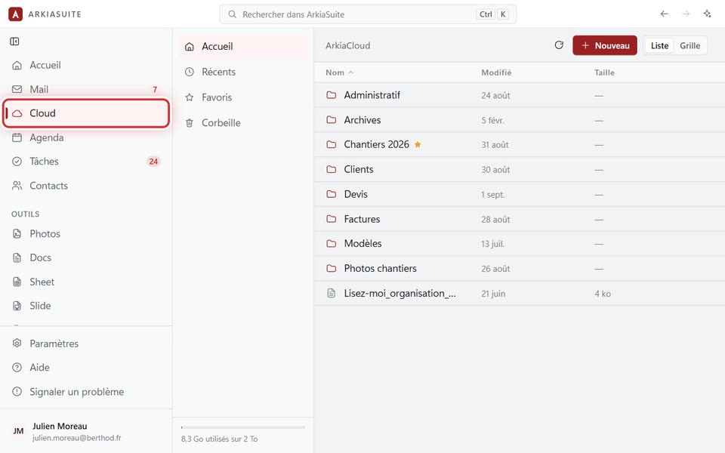This screenshot has height=453, width=725.
Task: Switch to Grille view
Action: coord(690,45)
